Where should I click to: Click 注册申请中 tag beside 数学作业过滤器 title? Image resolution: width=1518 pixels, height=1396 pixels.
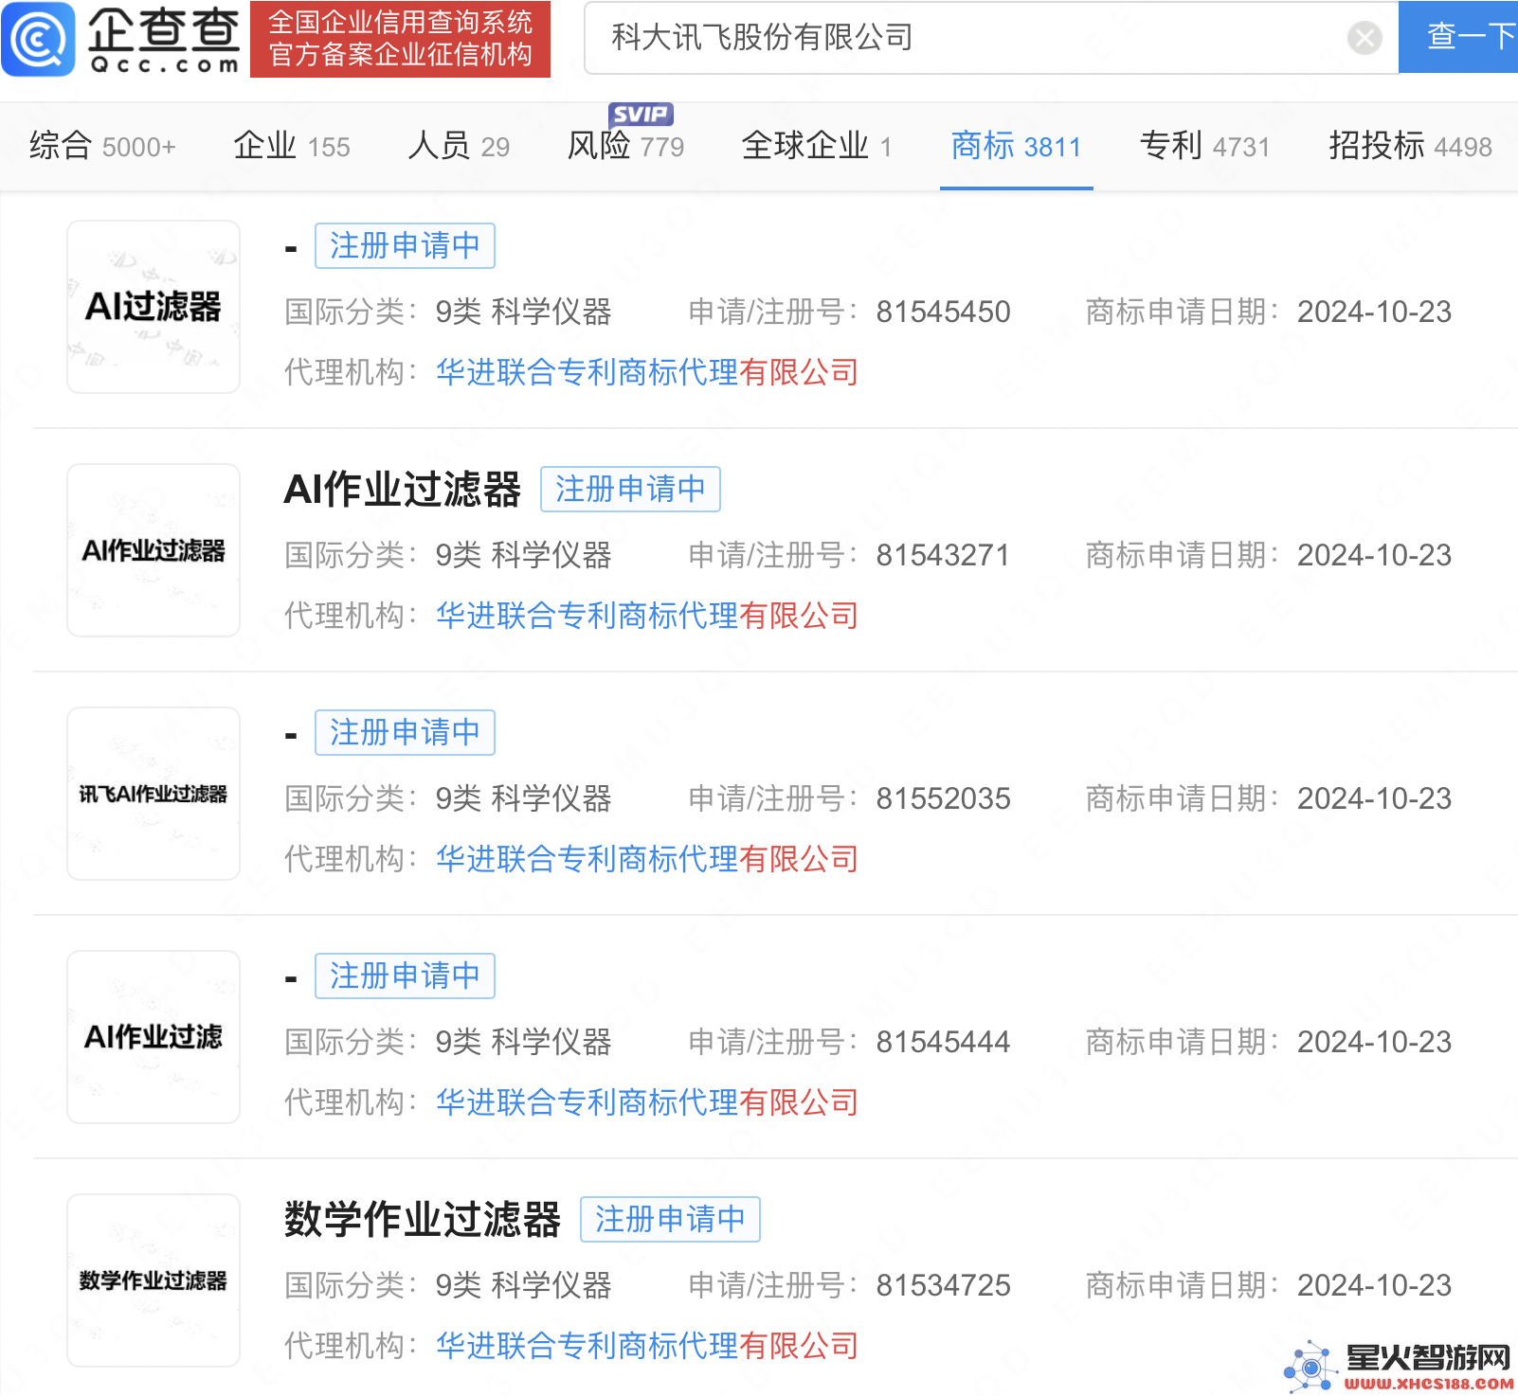[x=670, y=1220]
